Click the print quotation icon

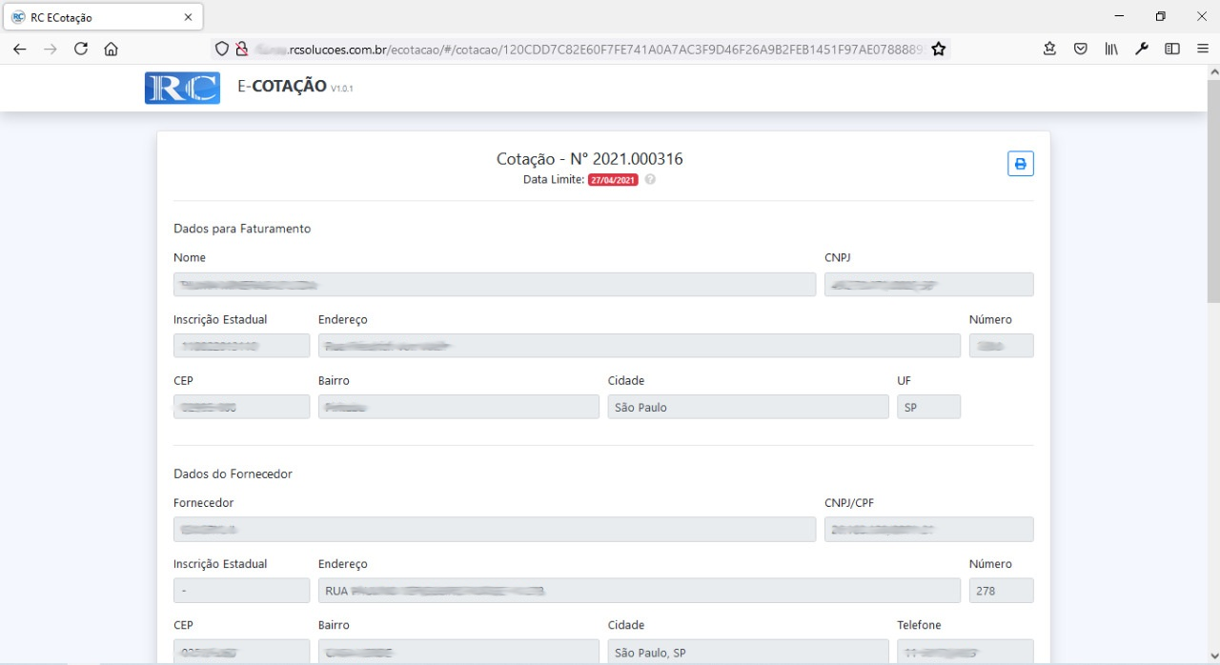tap(1020, 164)
